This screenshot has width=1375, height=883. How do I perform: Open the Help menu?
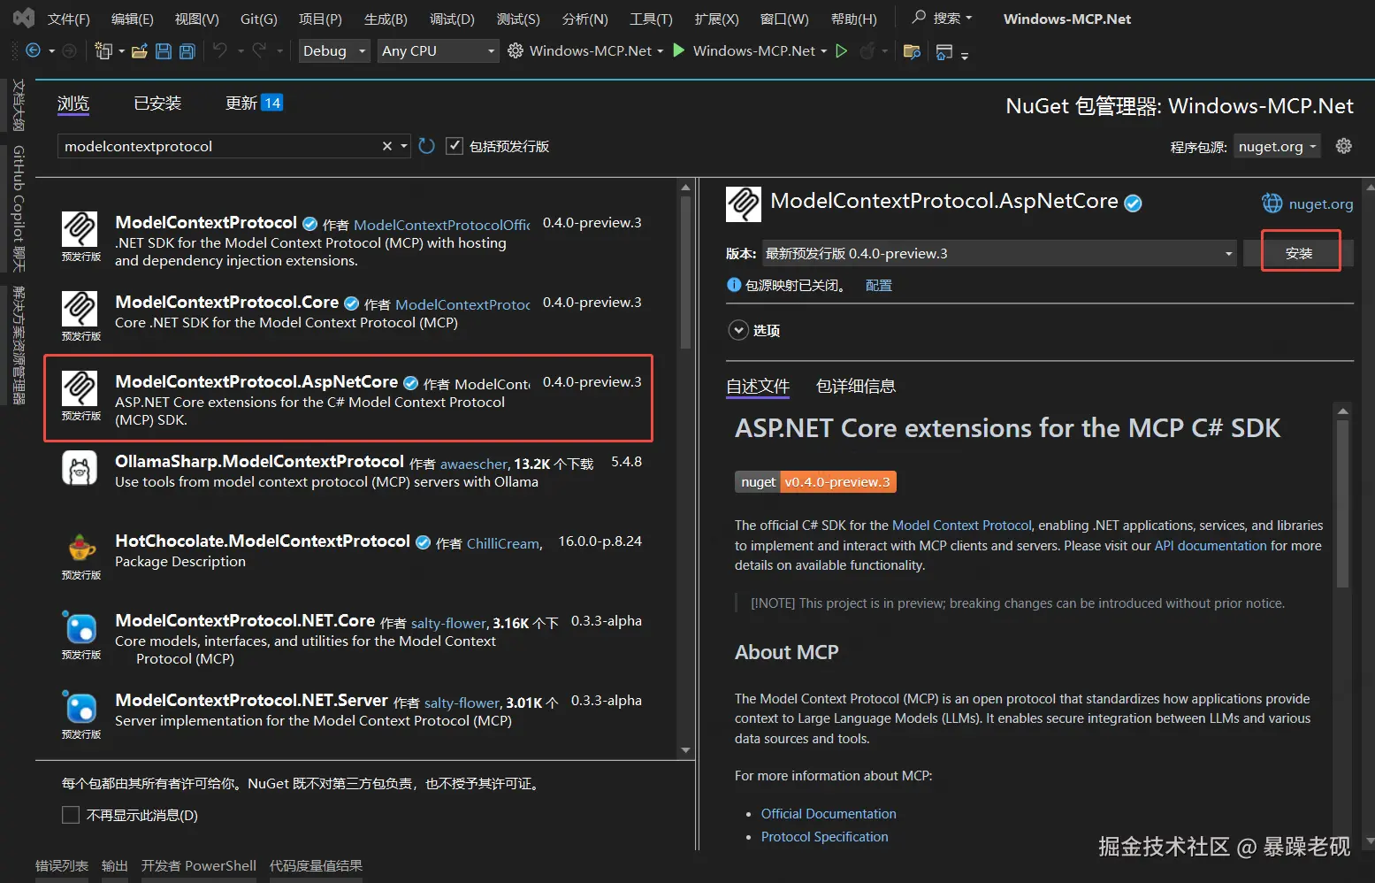tap(854, 19)
